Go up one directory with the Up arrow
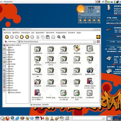Viewport: 121px width, 121px height. 7,37
